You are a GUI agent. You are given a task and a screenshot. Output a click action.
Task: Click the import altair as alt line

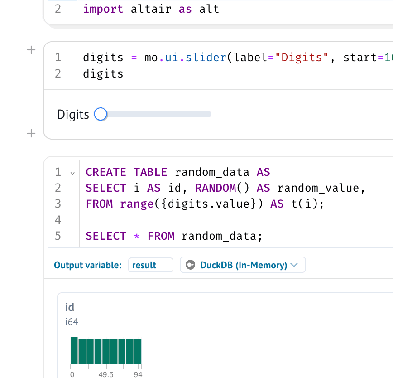tap(151, 9)
